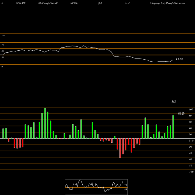This screenshot has height=195, width=195.
Task: Click the deepest red MR histogram bar
Action: click(x=120, y=148)
